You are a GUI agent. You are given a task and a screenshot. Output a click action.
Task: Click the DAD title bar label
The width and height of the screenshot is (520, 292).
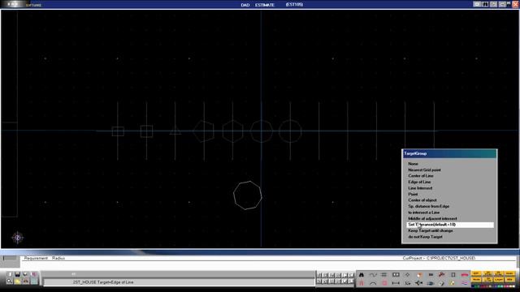[245, 5]
